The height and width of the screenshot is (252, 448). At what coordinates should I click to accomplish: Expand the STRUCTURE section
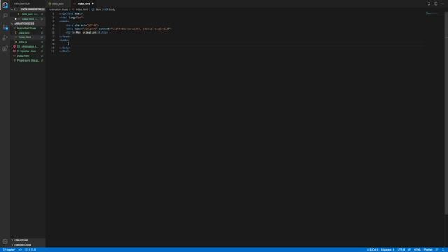click(28, 240)
